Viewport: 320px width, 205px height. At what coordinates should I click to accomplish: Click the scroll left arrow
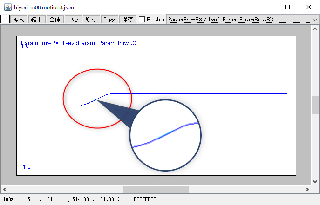tap(4, 190)
